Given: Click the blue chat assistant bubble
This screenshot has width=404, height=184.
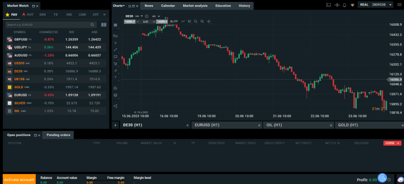Looking at the screenshot, I should tap(382, 178).
